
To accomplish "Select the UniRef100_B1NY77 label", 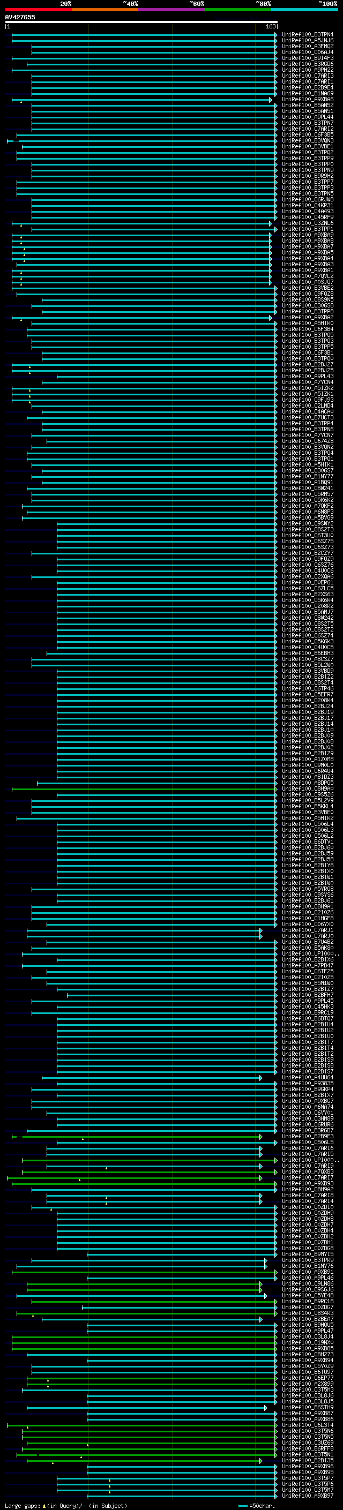I will (x=307, y=477).
